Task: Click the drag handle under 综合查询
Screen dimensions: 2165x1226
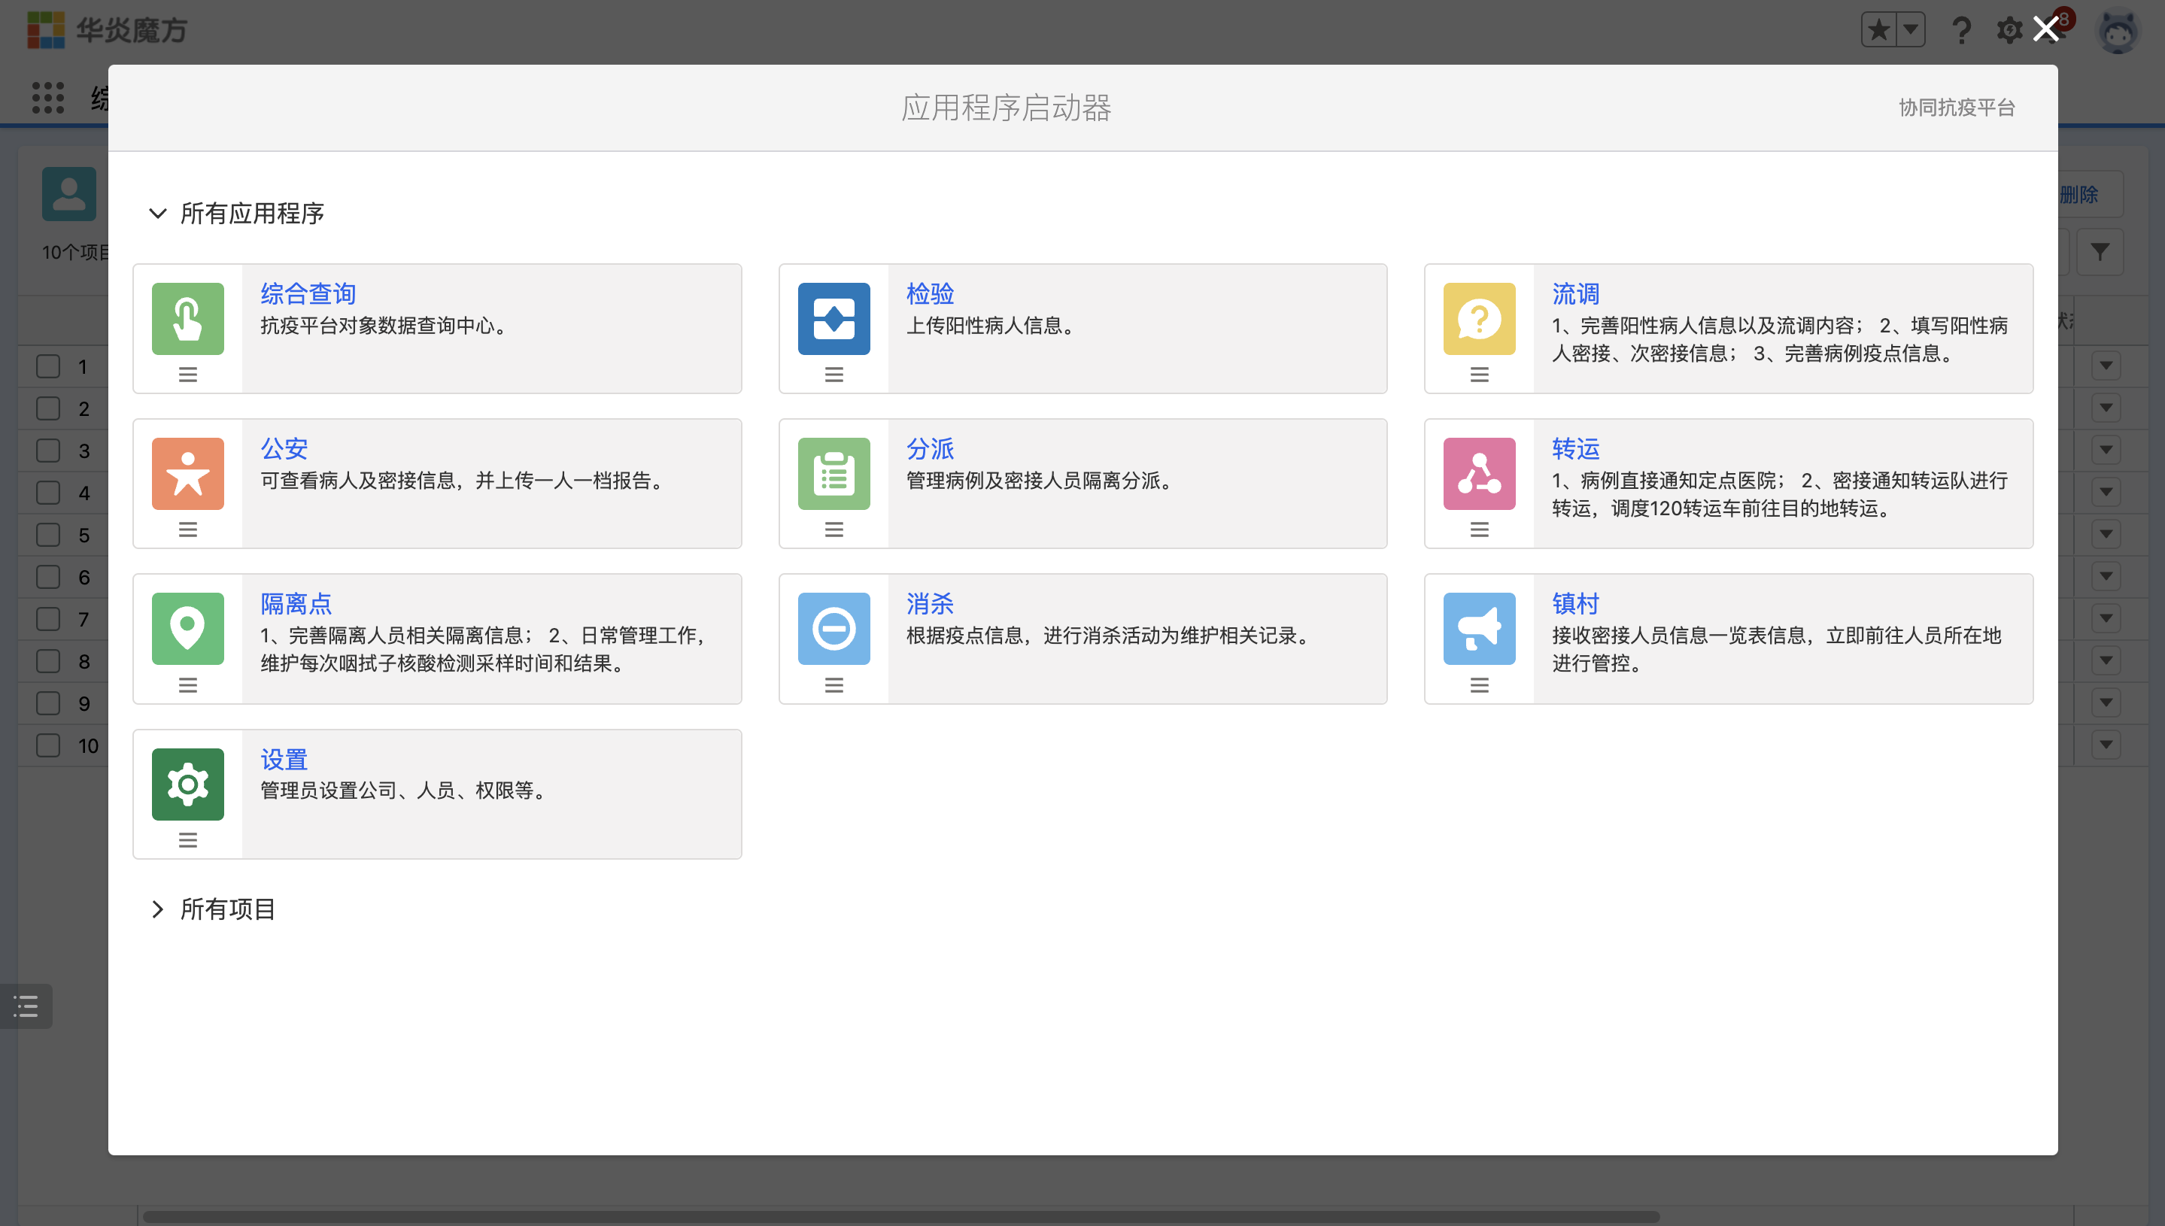Action: [188, 375]
